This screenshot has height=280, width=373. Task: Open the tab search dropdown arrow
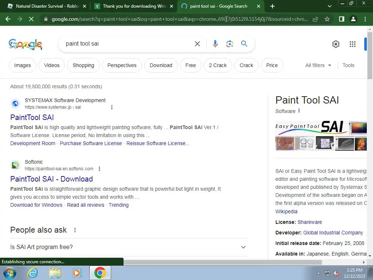point(329,6)
